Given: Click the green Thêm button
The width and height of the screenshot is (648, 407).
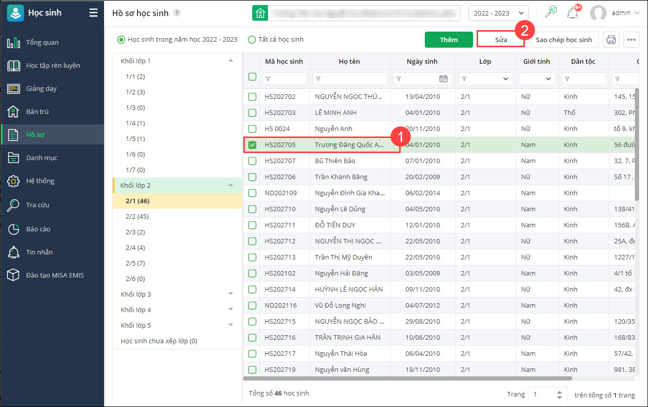Looking at the screenshot, I should (x=448, y=40).
